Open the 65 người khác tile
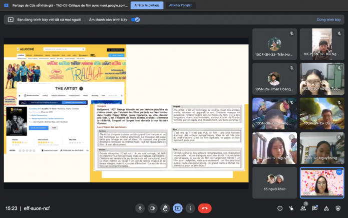This screenshot has width=348, height=218. tap(274, 182)
